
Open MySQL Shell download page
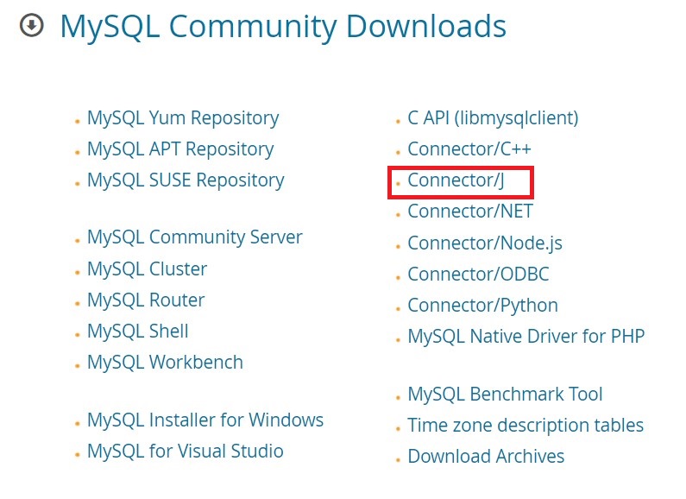(x=138, y=332)
